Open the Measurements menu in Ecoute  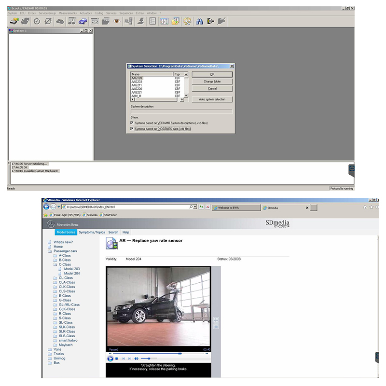(68, 13)
